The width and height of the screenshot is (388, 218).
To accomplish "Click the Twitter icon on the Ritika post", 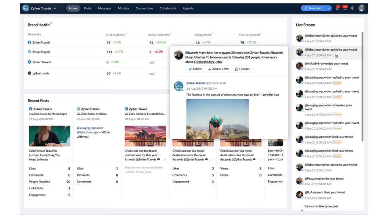I will click(78, 109).
